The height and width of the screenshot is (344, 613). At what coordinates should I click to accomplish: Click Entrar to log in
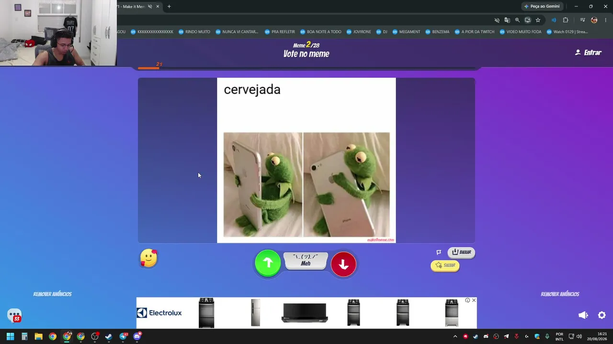(588, 53)
